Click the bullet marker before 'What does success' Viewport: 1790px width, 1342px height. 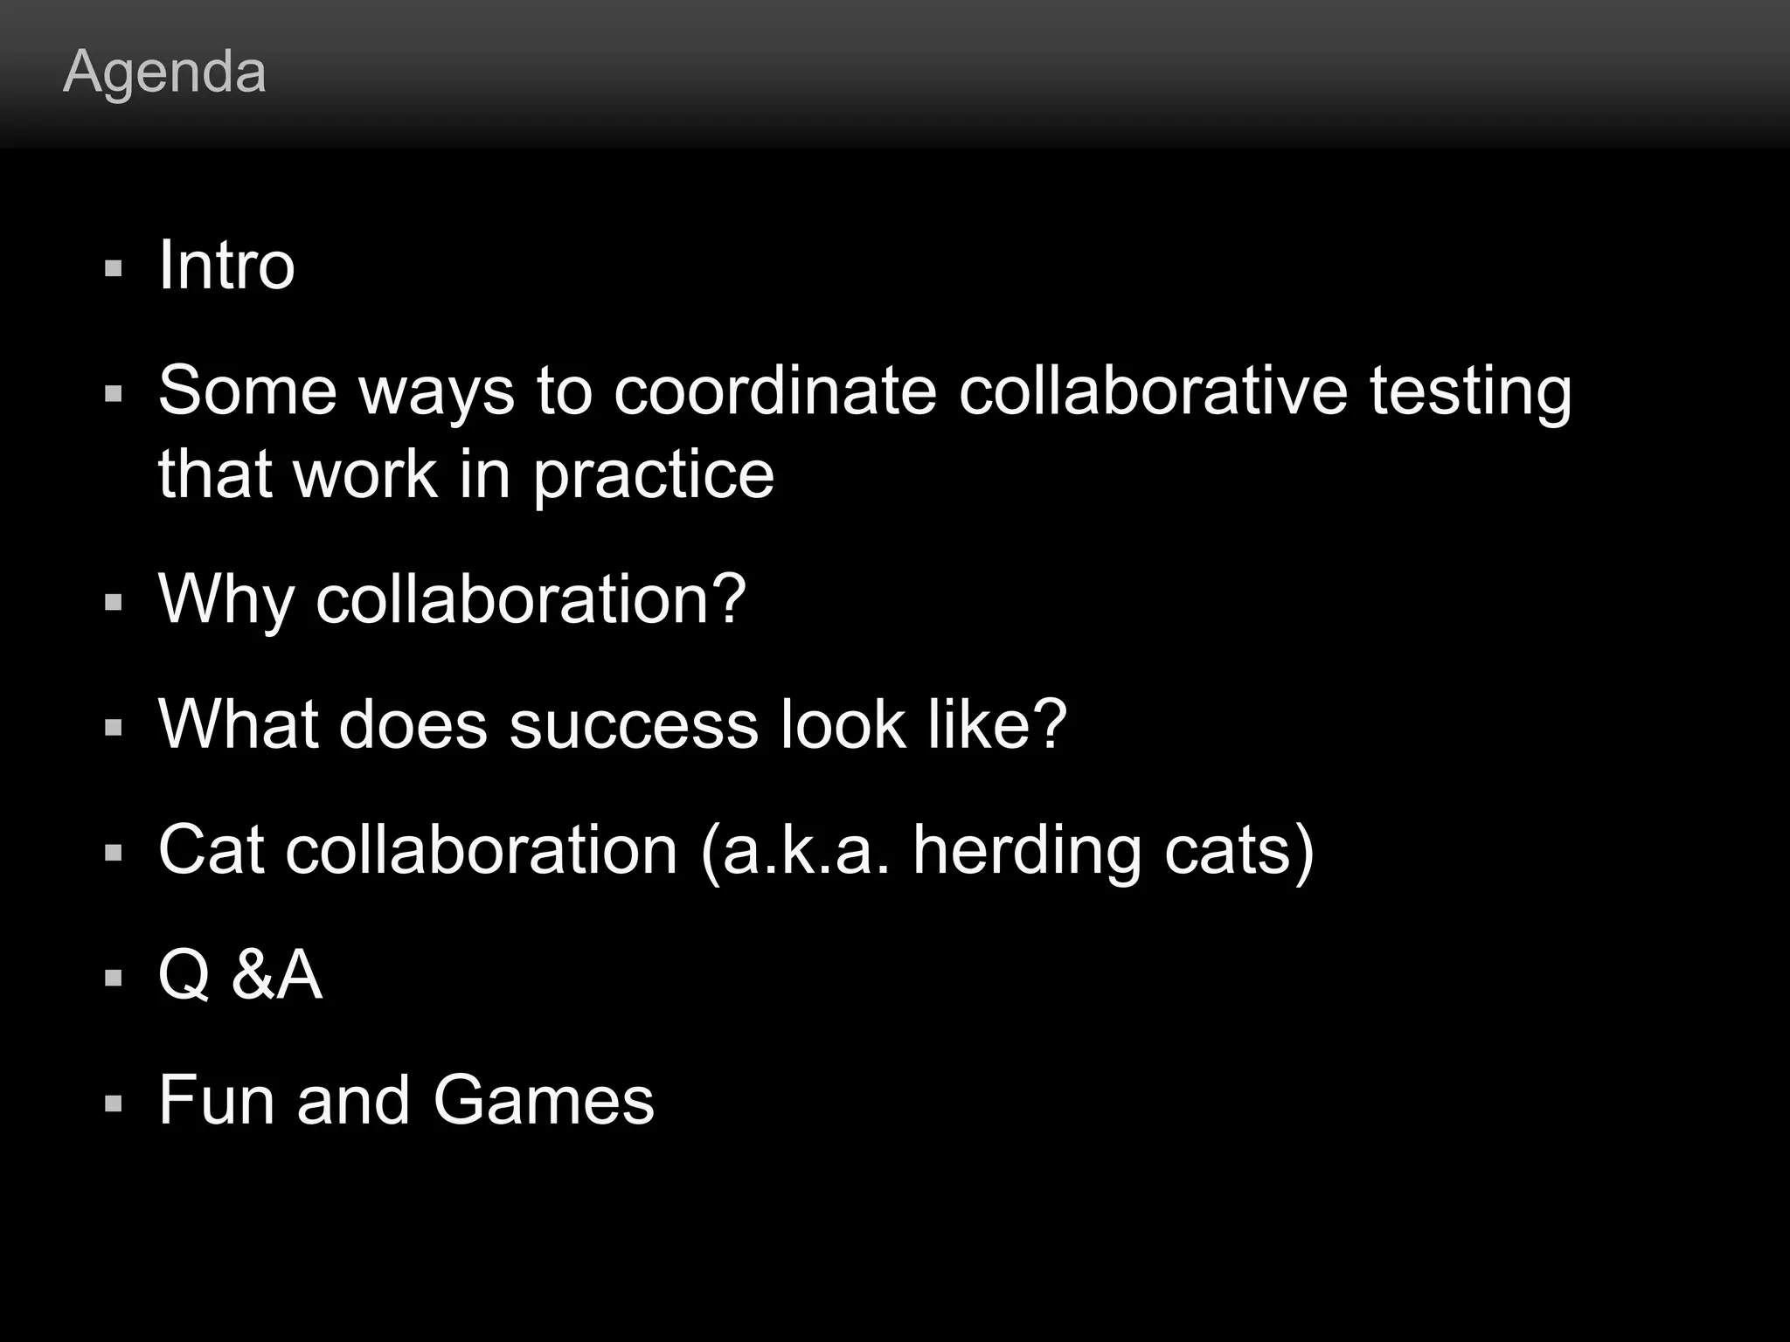[x=113, y=728]
